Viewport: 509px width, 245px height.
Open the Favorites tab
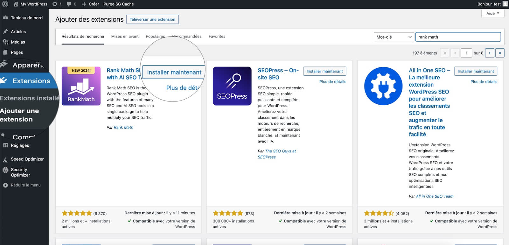tap(217, 36)
